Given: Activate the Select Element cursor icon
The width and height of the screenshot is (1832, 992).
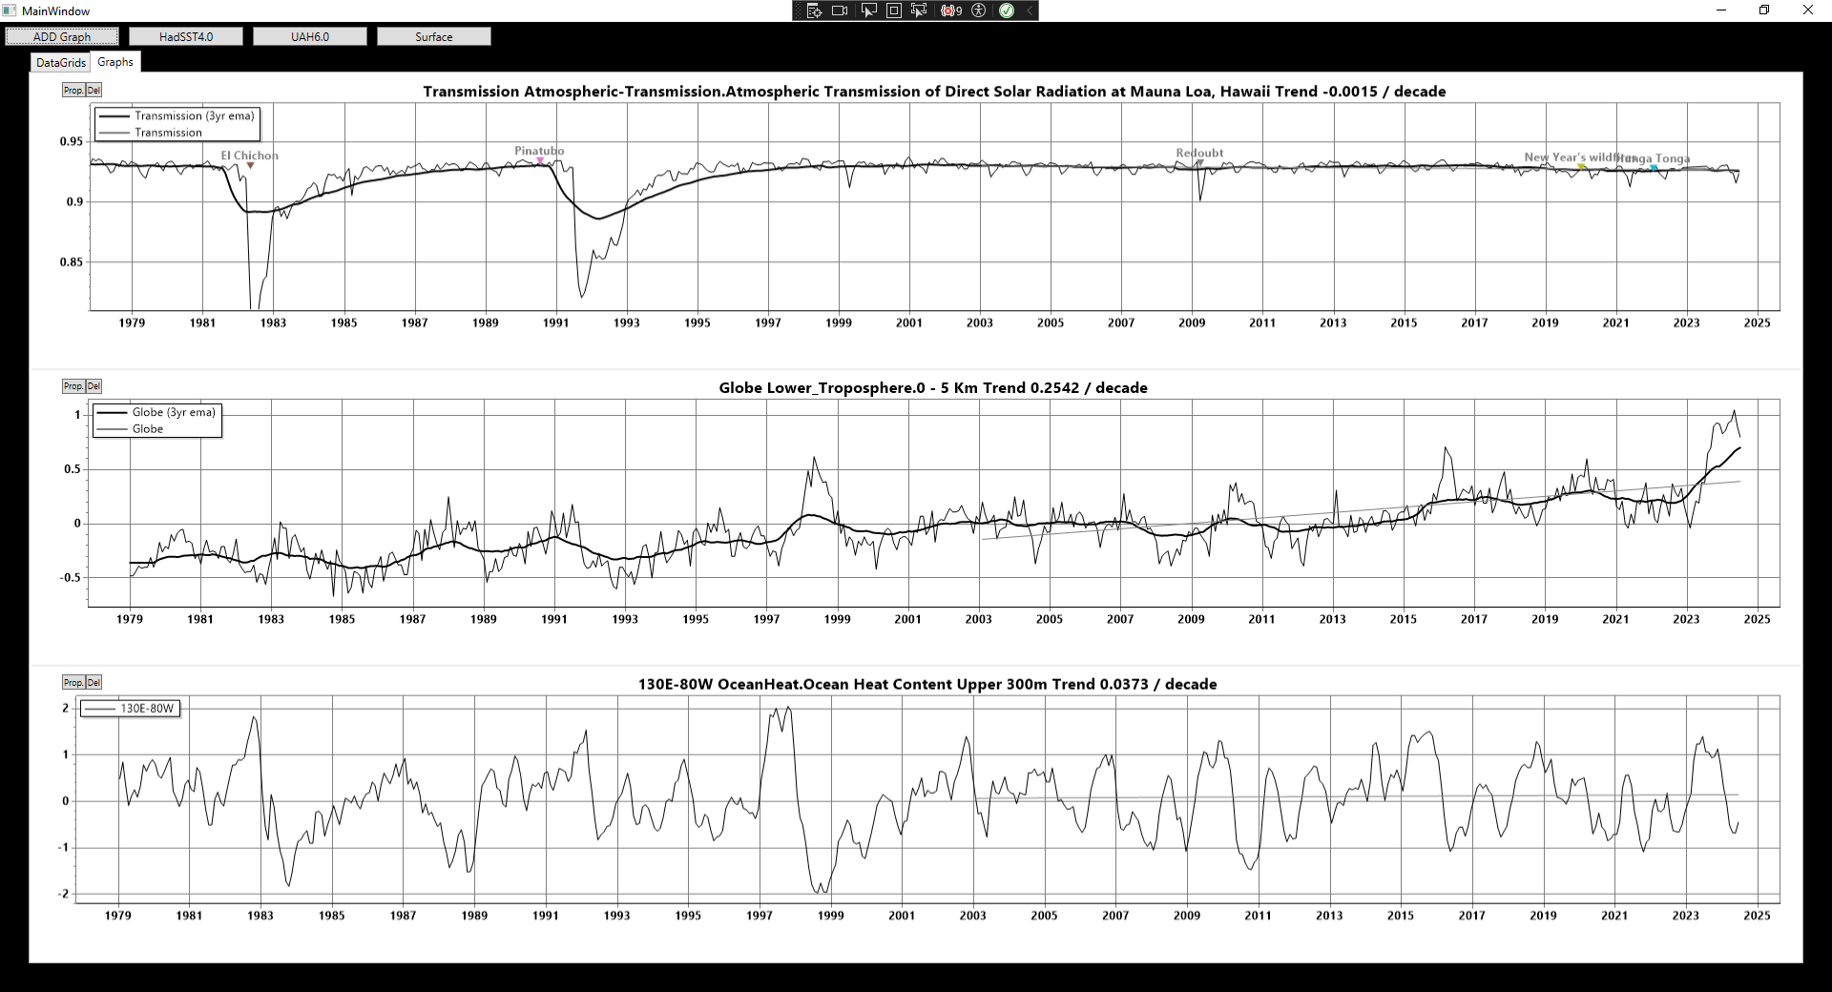Looking at the screenshot, I should coord(868,10).
